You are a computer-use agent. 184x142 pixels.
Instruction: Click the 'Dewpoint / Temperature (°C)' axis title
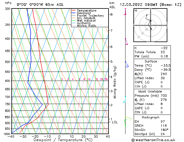(63, 140)
